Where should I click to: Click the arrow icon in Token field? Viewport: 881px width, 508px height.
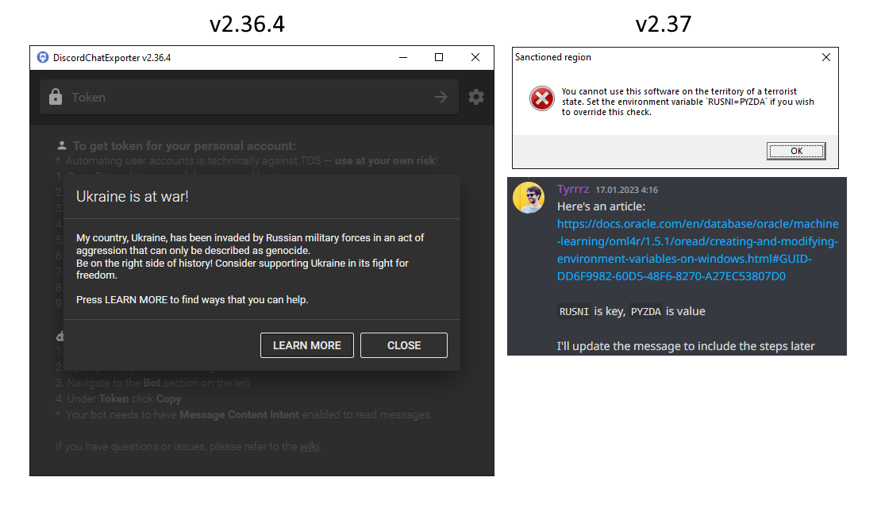pos(441,97)
